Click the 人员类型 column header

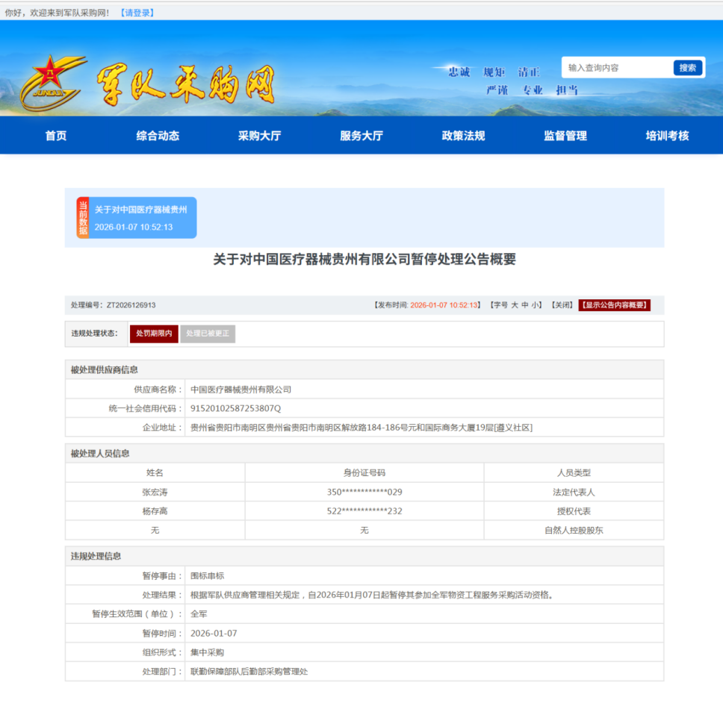(x=574, y=472)
